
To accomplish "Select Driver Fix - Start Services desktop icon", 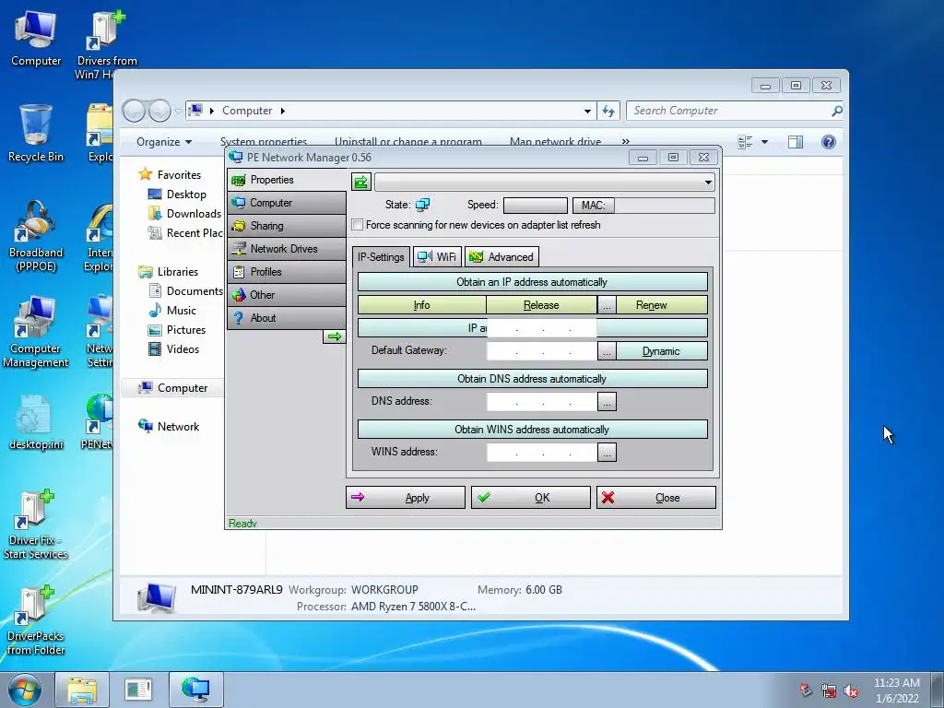I will click(36, 525).
